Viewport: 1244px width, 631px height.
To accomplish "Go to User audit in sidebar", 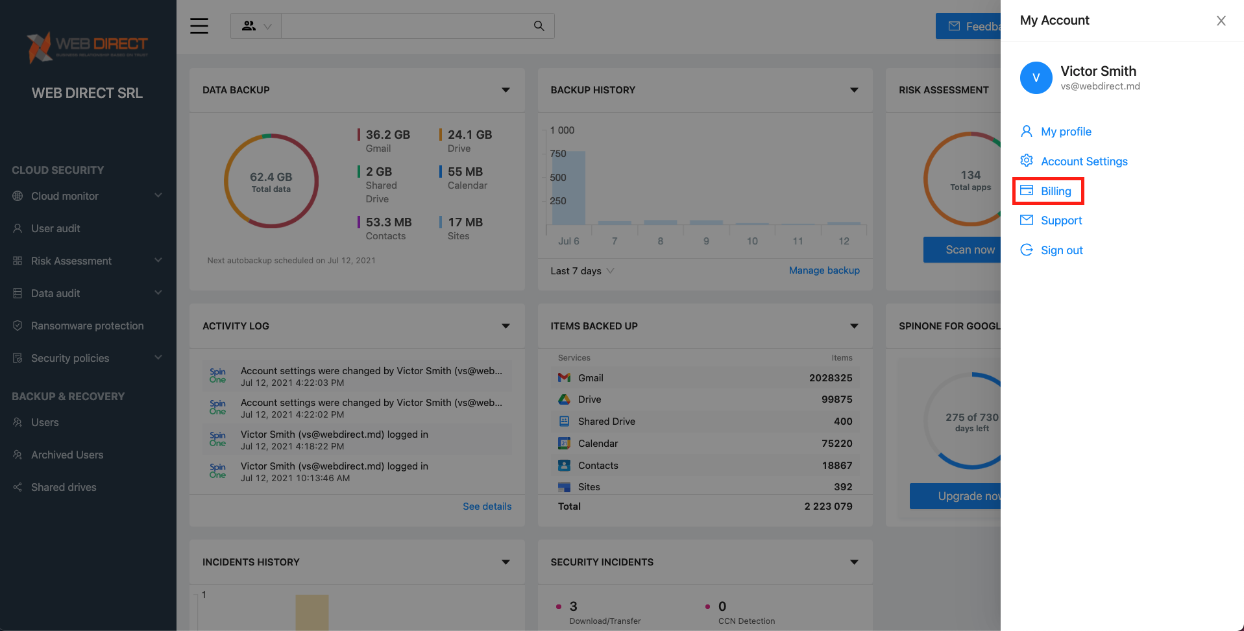I will click(55, 228).
